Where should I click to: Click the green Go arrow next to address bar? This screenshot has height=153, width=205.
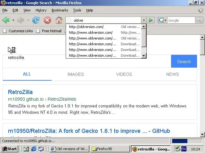point(151,20)
